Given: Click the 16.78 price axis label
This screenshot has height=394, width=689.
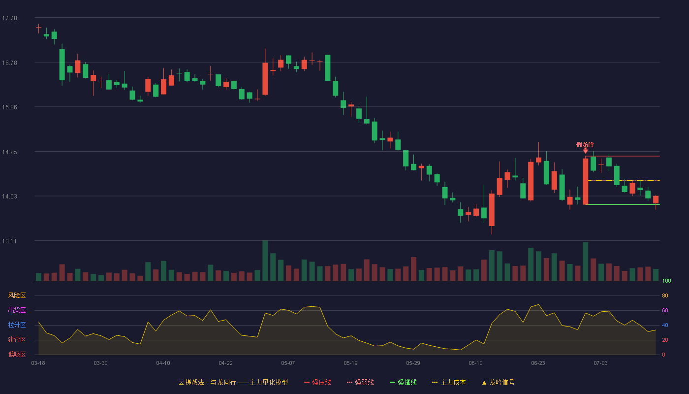Looking at the screenshot, I should (x=9, y=63).
